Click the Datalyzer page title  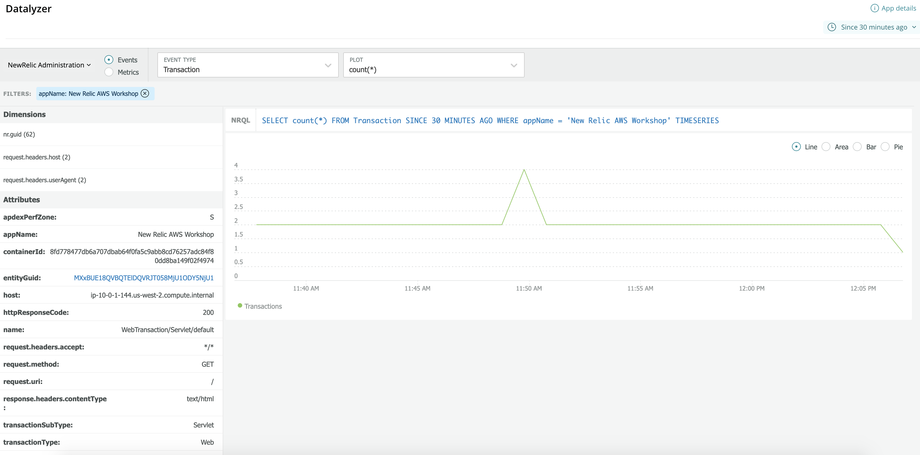pos(28,9)
